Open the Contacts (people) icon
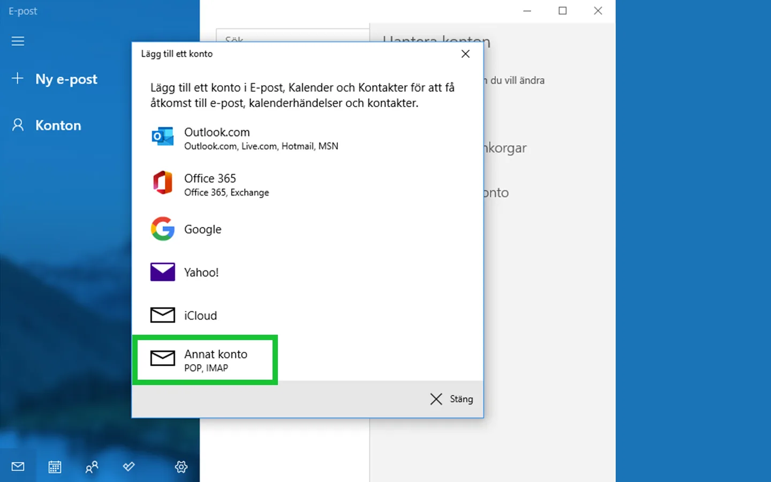 point(91,466)
